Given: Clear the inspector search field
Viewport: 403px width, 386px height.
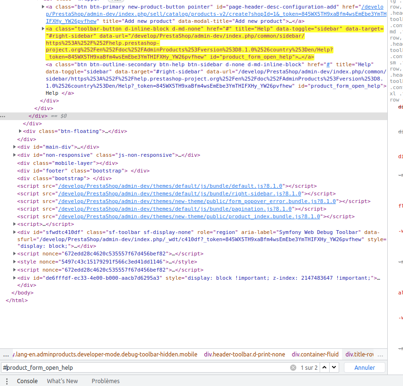Looking at the screenshot, I should (x=293, y=367).
